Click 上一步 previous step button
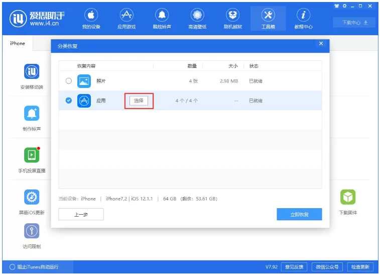The width and height of the screenshot is (380, 275). pos(81,214)
